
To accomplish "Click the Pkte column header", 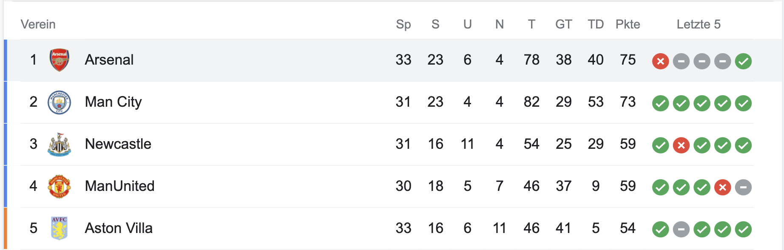I will coord(628,24).
